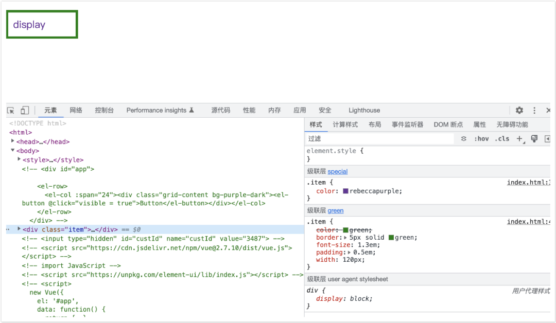Toggle the CSS layers view icon

click(x=463, y=139)
